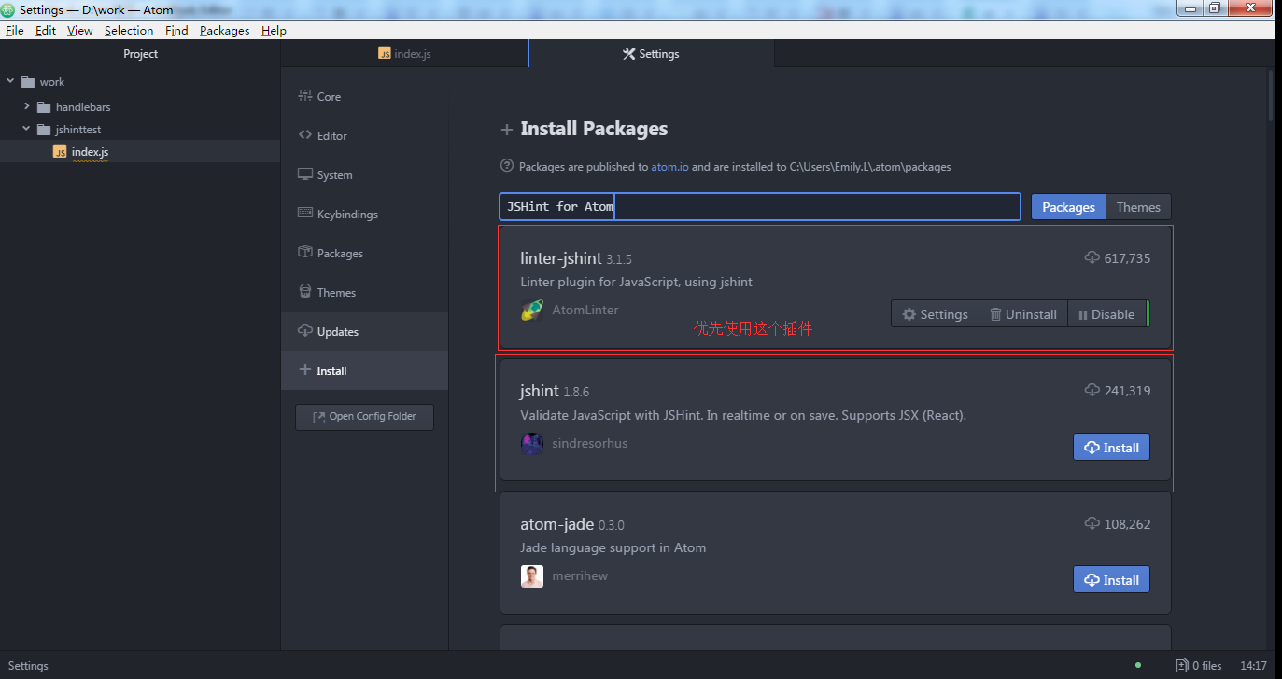Switch to the index.js editor tab

404,54
